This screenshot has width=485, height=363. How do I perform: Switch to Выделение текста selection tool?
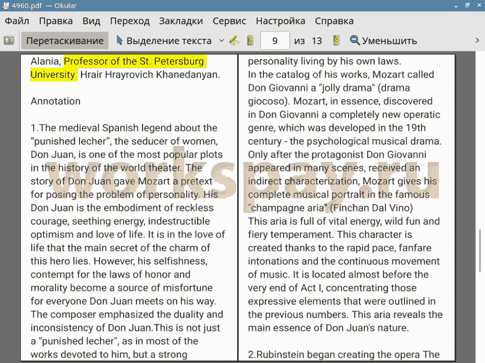[x=164, y=41]
